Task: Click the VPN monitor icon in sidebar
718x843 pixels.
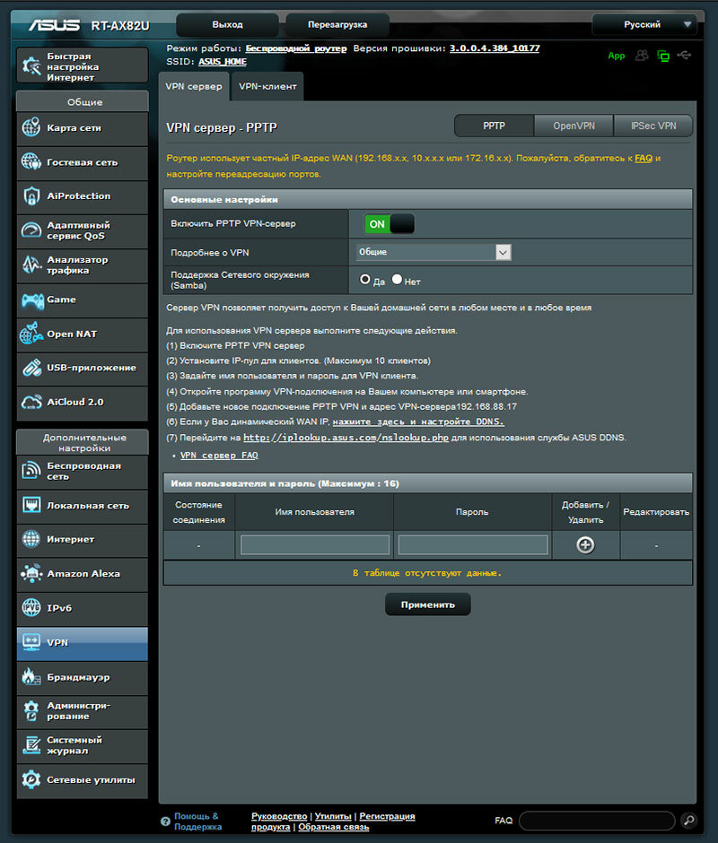Action: (x=31, y=642)
